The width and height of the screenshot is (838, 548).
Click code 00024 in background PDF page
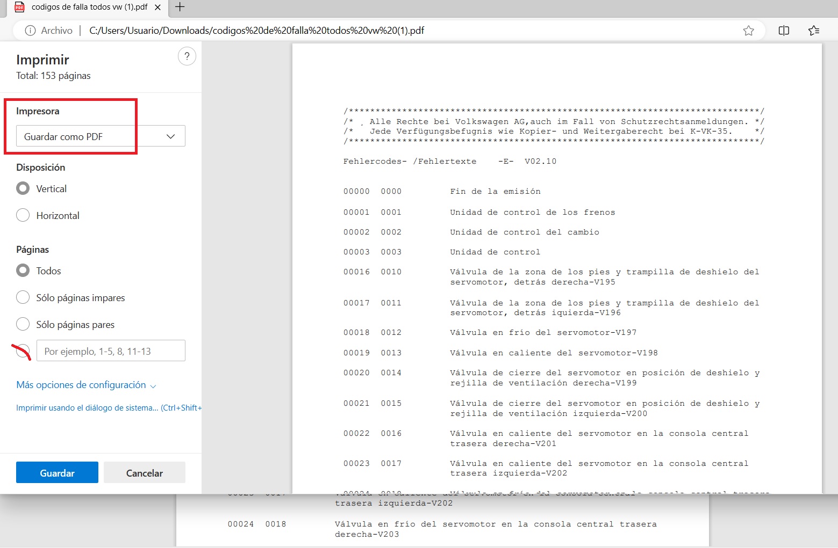[x=240, y=524]
